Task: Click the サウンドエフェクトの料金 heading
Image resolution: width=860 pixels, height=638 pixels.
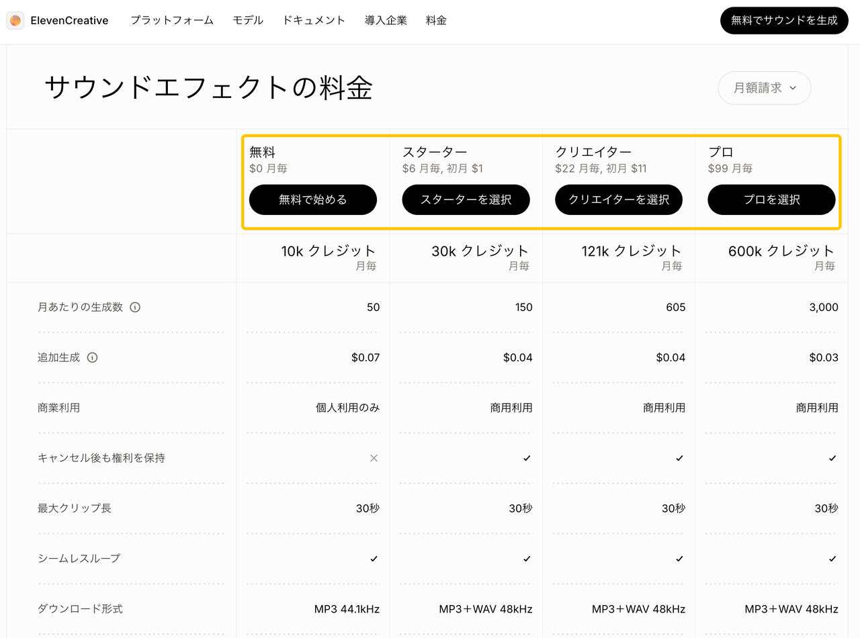Action: pyautogui.click(x=208, y=88)
